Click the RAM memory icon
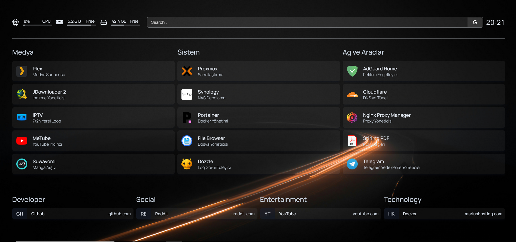Viewport: 516px width, 242px height. pos(60,22)
